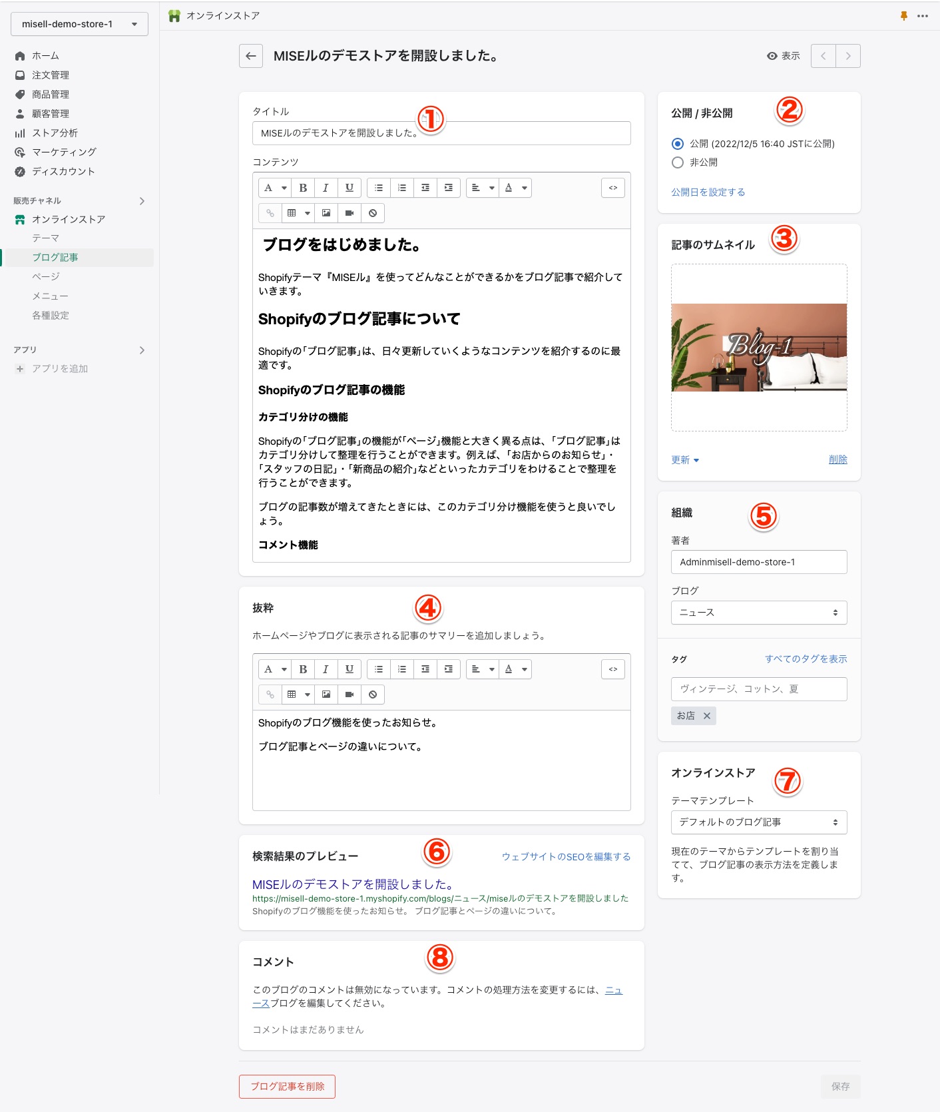This screenshot has height=1112, width=940.
Task: Click すべてのタグを表示 link
Action: (806, 659)
